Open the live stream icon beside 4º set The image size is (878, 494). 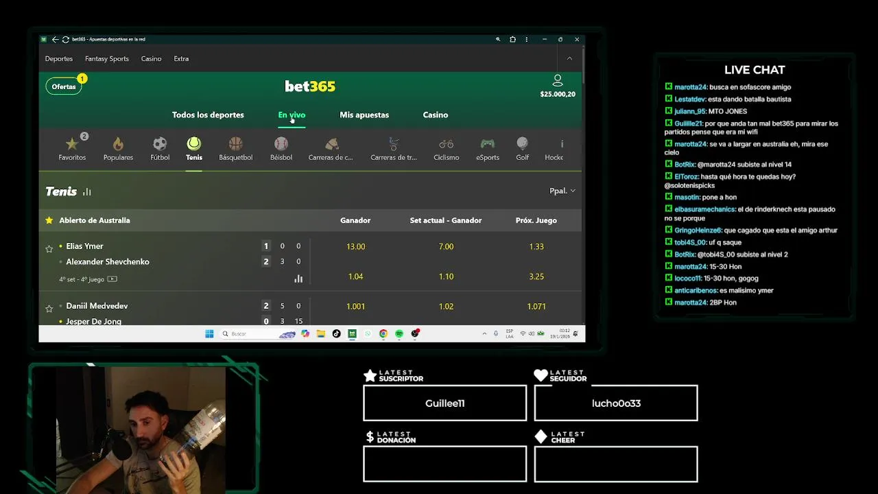tap(112, 279)
